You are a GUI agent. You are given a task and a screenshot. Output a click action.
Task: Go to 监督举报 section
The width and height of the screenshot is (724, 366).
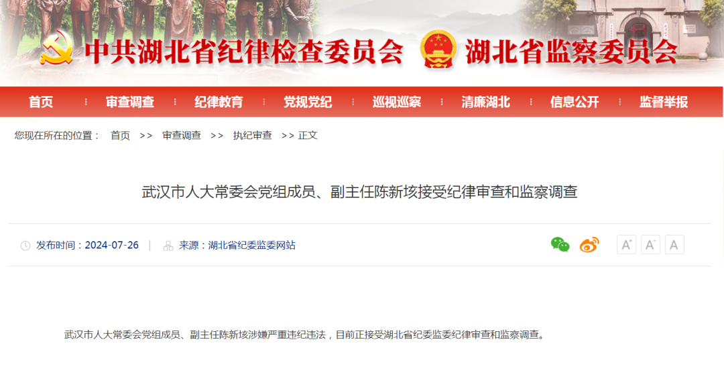tap(664, 102)
